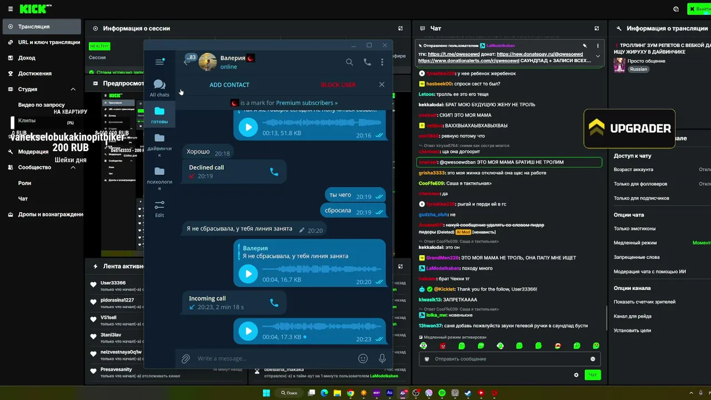The height and width of the screenshot is (400, 711).
Task: Play the 00:13 voice message
Action: point(248,127)
